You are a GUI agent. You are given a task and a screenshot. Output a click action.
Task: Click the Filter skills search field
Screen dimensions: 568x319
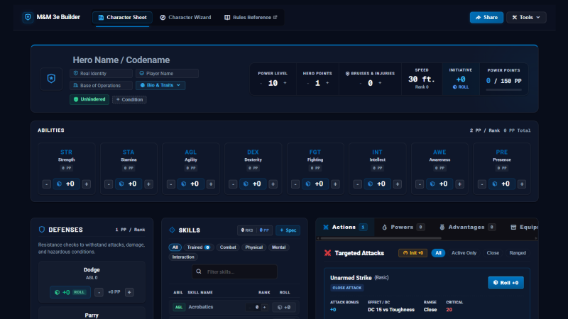point(235,272)
